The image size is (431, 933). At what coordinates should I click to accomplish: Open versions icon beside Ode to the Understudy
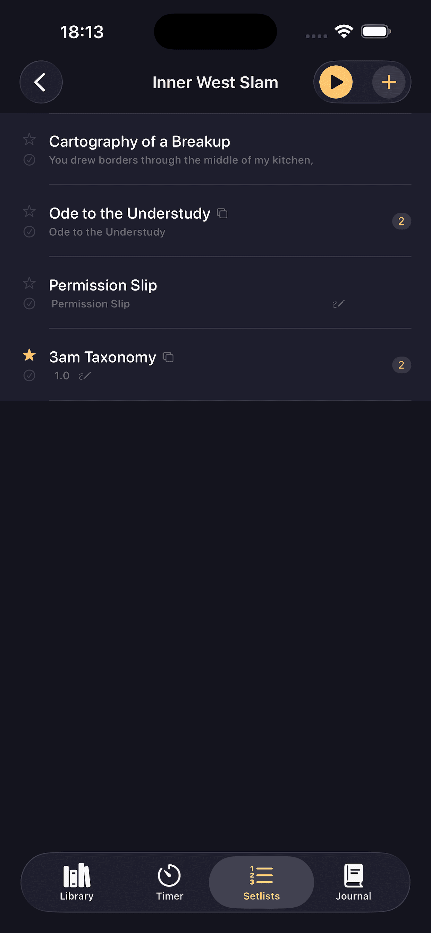222,213
